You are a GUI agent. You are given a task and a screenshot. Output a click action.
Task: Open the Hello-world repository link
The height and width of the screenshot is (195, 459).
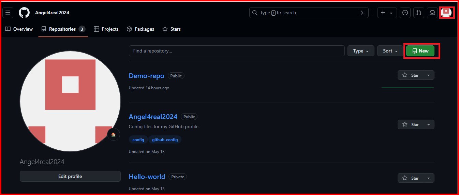147,177
